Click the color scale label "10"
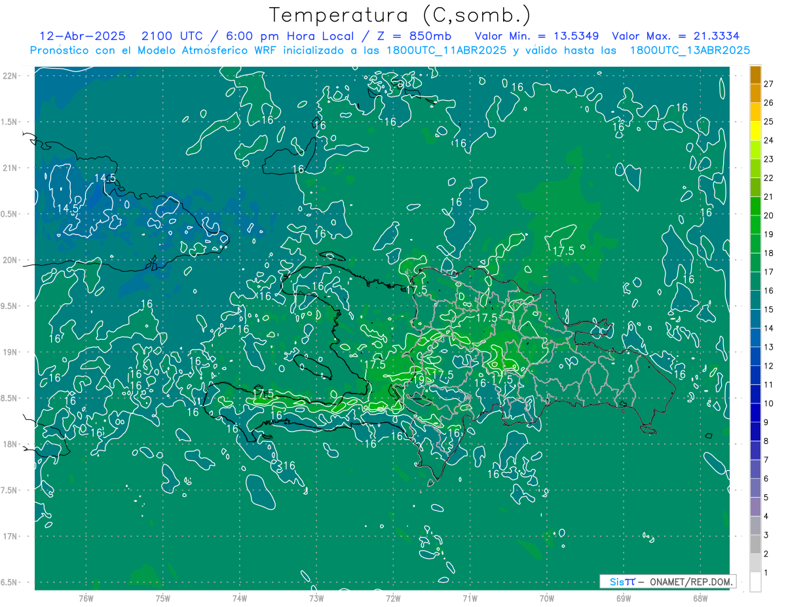The height and width of the screenshot is (607, 786). click(768, 403)
